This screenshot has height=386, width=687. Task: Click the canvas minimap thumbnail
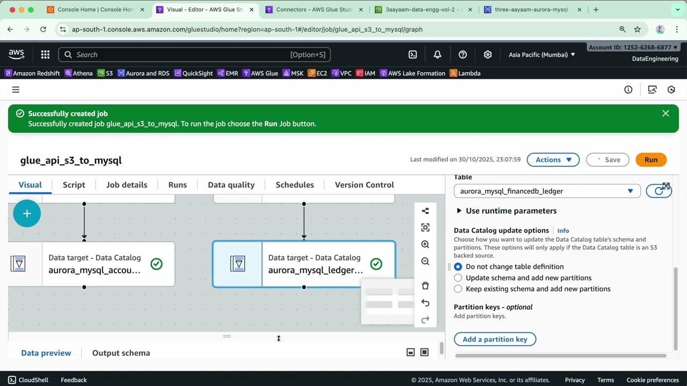point(388,301)
